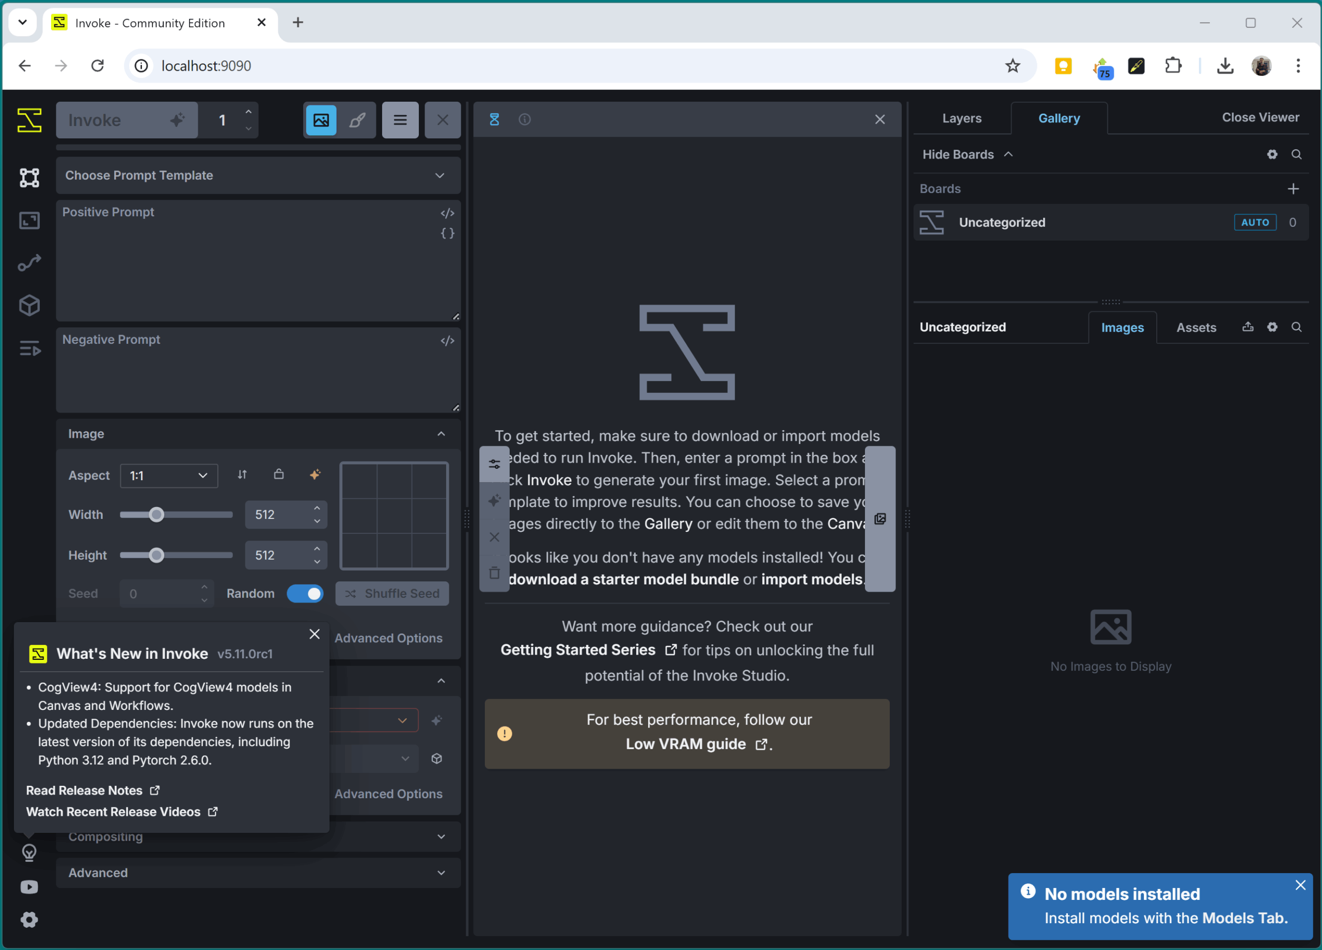
Task: Open the Aspect ratio 1:1 dropdown
Action: (x=169, y=476)
